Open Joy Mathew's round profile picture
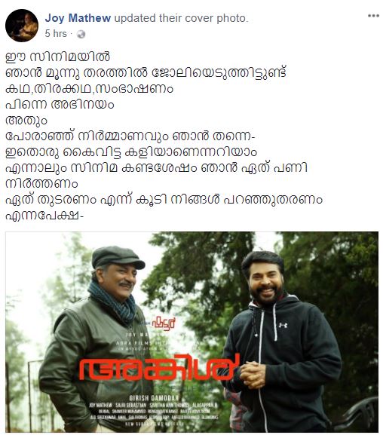Viewport: 383px width, 435px height. (22, 26)
